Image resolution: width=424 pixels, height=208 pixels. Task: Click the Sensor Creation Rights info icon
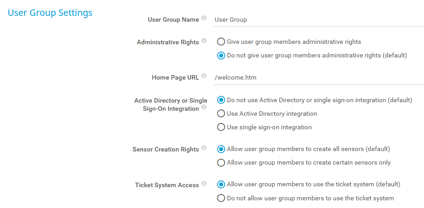[204, 148]
